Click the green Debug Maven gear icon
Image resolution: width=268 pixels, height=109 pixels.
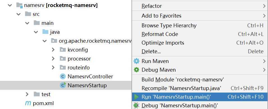tap(137, 70)
